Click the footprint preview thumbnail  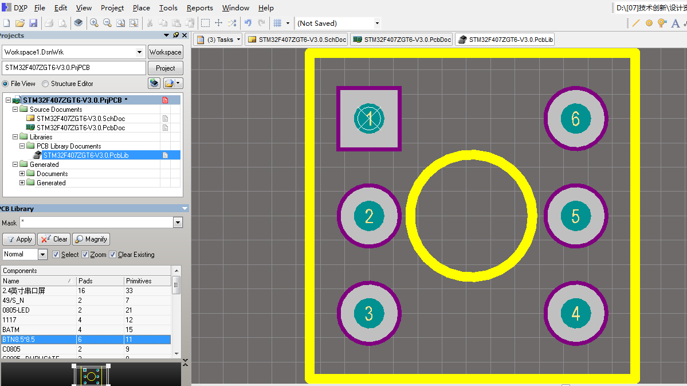point(91,375)
